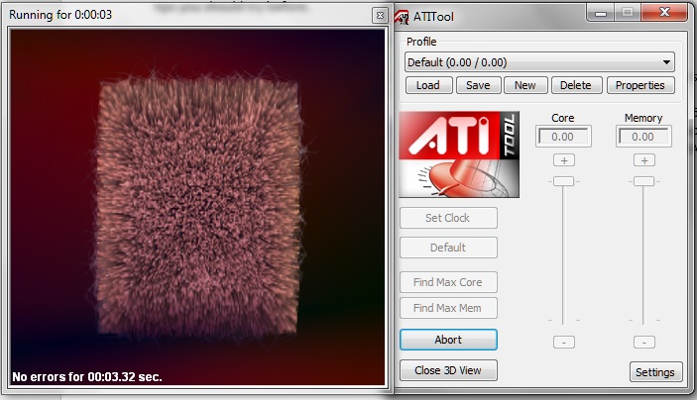
Task: Create a New profile
Action: pyautogui.click(x=524, y=85)
